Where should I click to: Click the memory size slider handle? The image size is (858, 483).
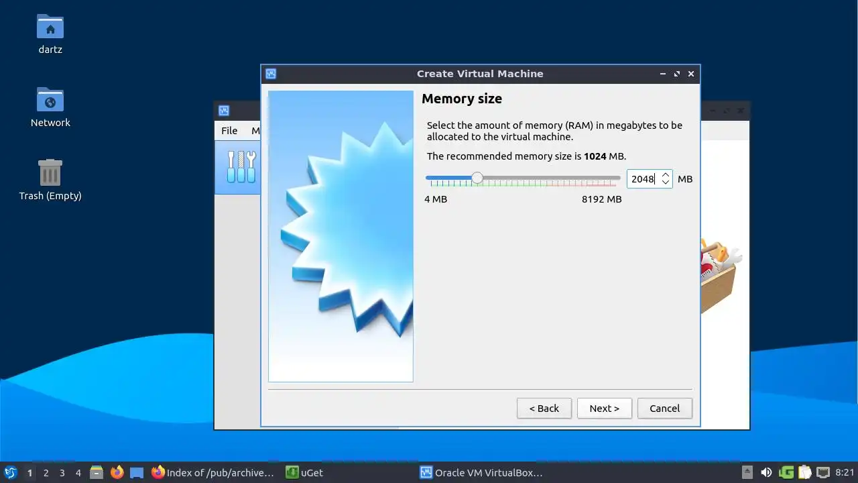[x=477, y=178]
